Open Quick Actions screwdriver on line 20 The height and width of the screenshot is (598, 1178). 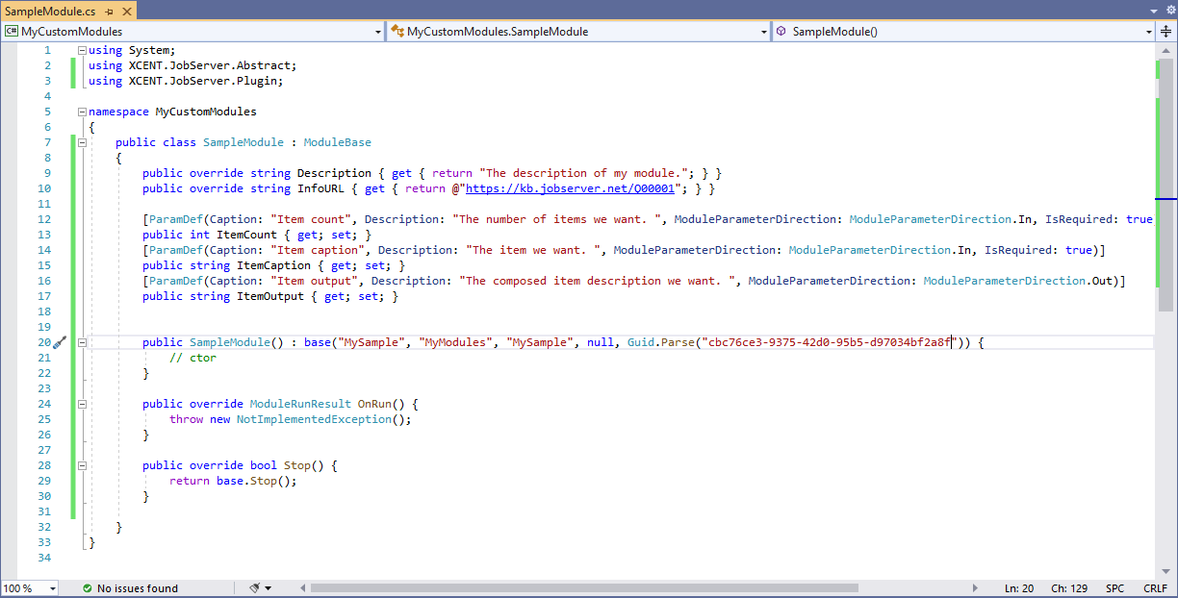coord(60,342)
